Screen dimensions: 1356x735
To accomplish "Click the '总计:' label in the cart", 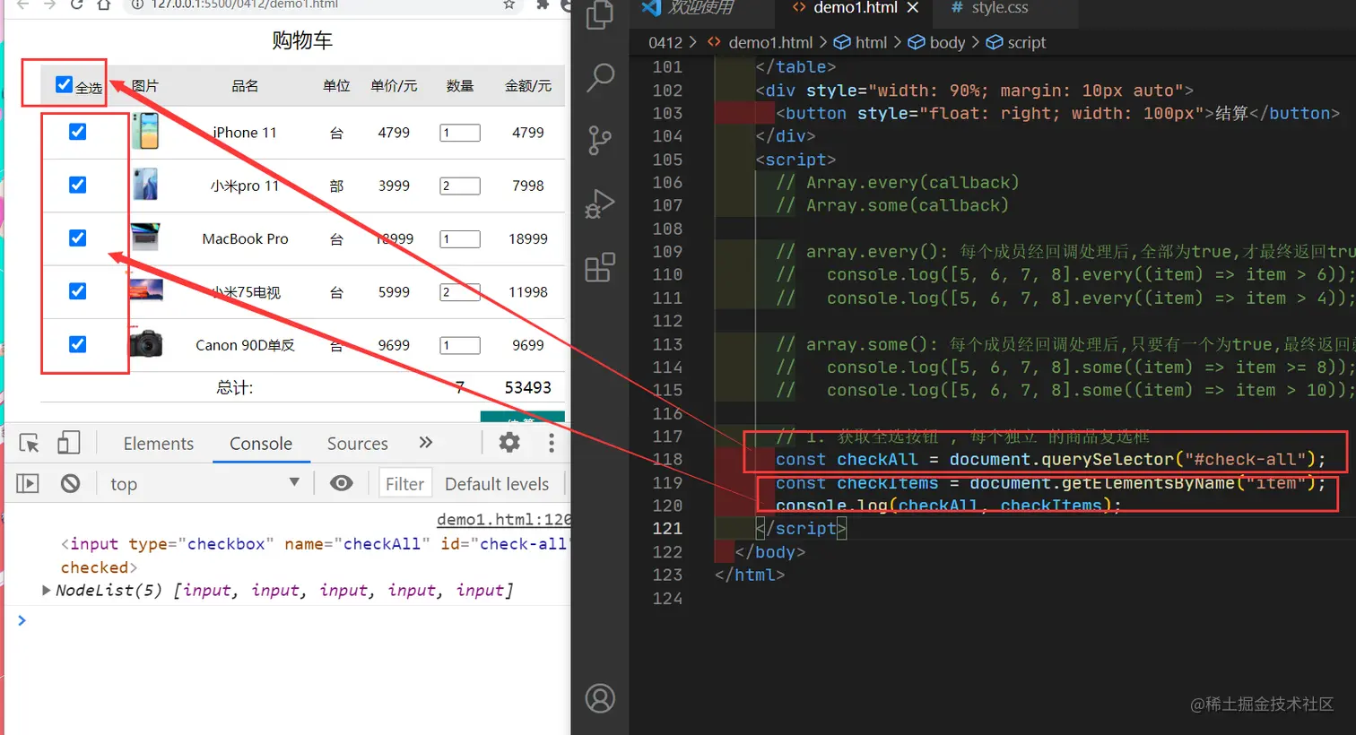I will point(235,387).
